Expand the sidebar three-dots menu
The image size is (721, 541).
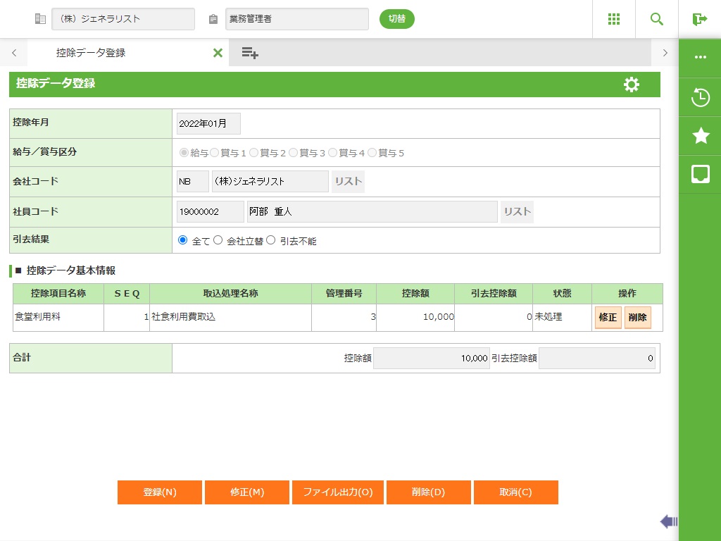[x=701, y=58]
